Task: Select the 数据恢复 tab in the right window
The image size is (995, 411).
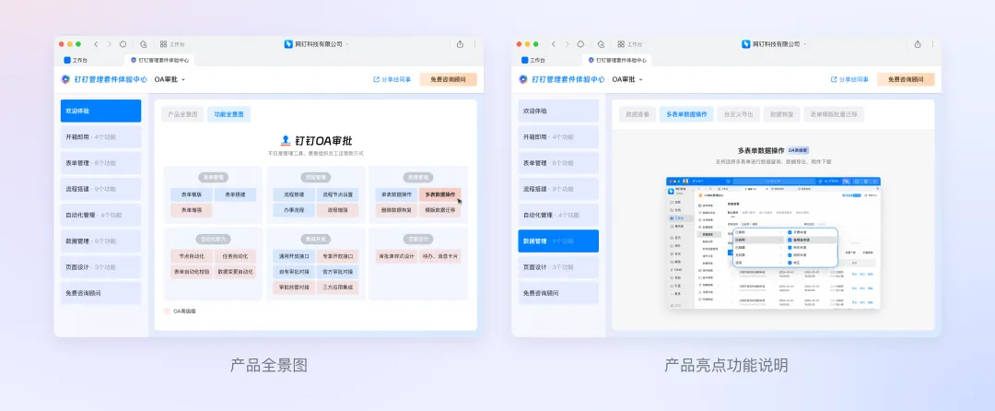Action: [782, 114]
